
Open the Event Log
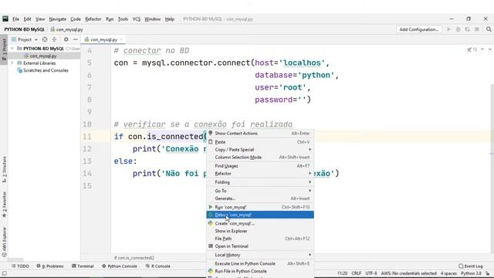(x=471, y=266)
